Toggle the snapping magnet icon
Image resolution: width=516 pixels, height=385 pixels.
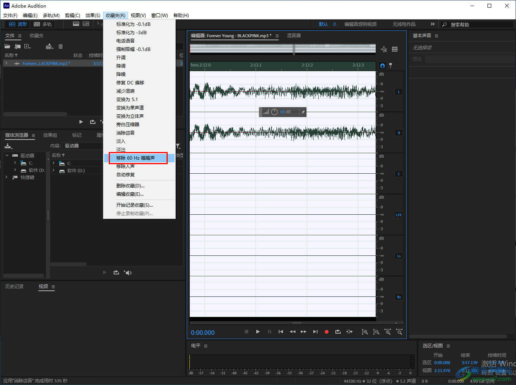383,66
